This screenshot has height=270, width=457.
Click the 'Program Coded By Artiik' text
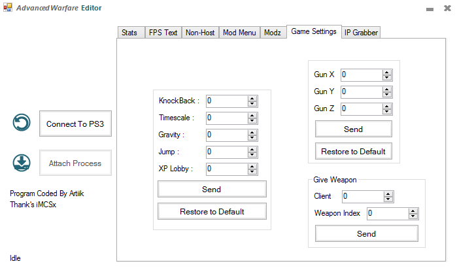tap(47, 194)
